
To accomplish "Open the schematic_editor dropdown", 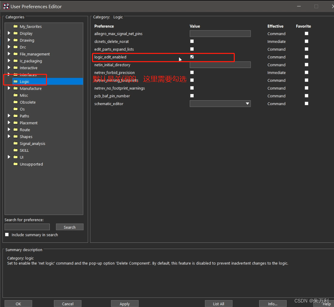I will pyautogui.click(x=220, y=104).
